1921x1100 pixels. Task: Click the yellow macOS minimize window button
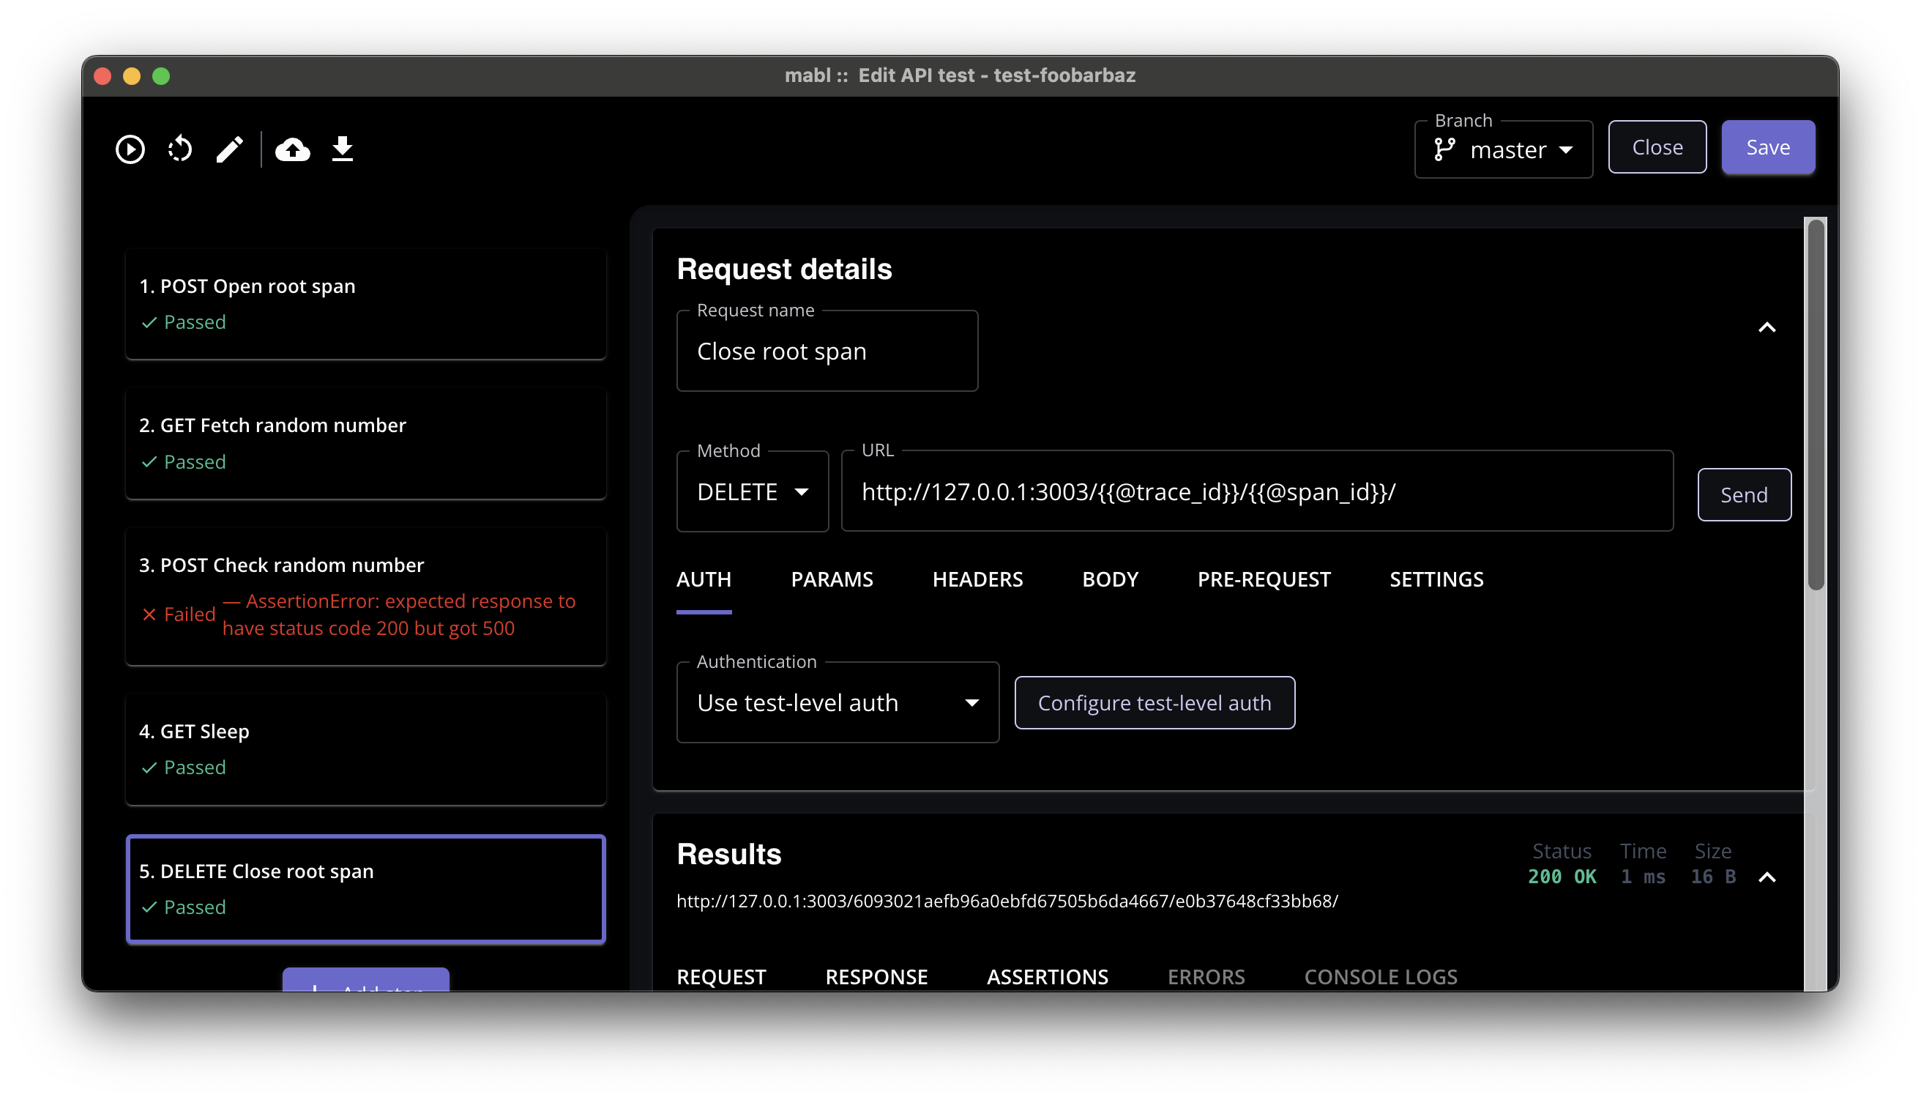(131, 76)
